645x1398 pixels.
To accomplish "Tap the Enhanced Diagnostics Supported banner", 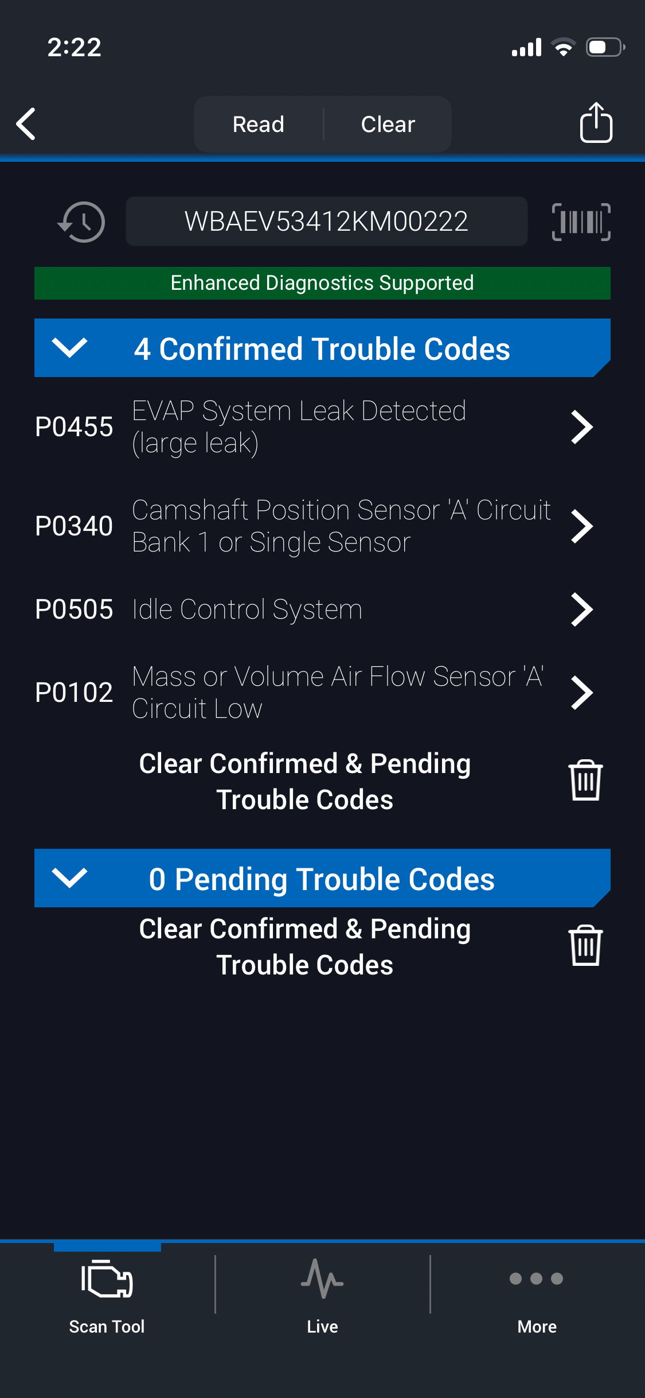I will pos(322,283).
